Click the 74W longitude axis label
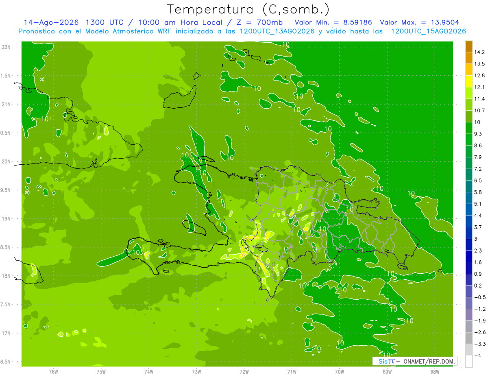This screenshot has width=488, height=377. pyautogui.click(x=149, y=371)
